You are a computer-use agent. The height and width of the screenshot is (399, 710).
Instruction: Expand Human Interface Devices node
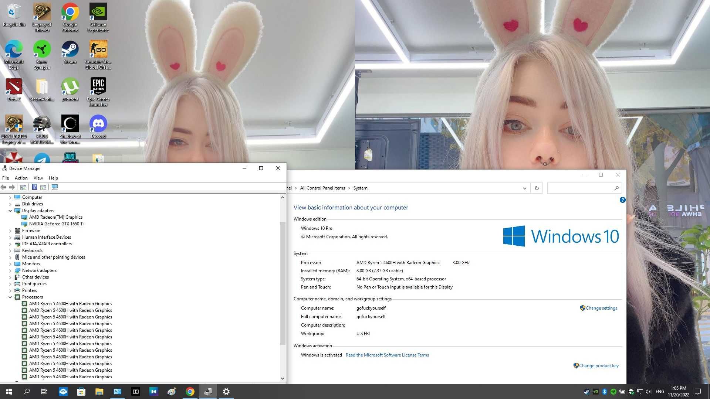pyautogui.click(x=10, y=238)
